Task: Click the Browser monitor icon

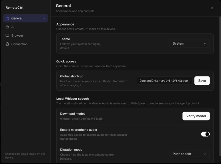Action: (7, 35)
